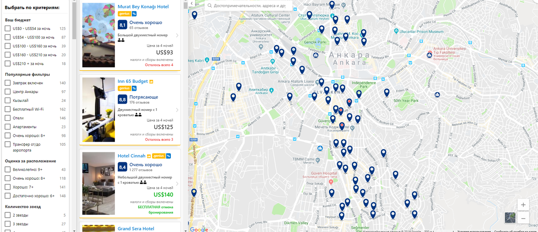This screenshot has height=232, width=538.
Task: Click the US$140 price in green
Action: [163, 194]
